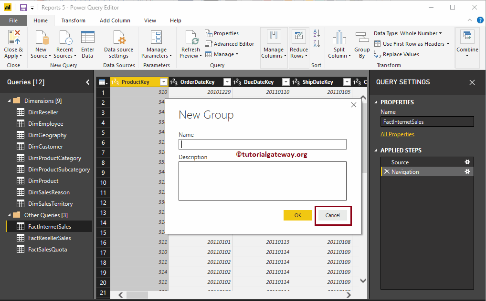Open the Add Column tab
486x301 pixels.
point(115,20)
